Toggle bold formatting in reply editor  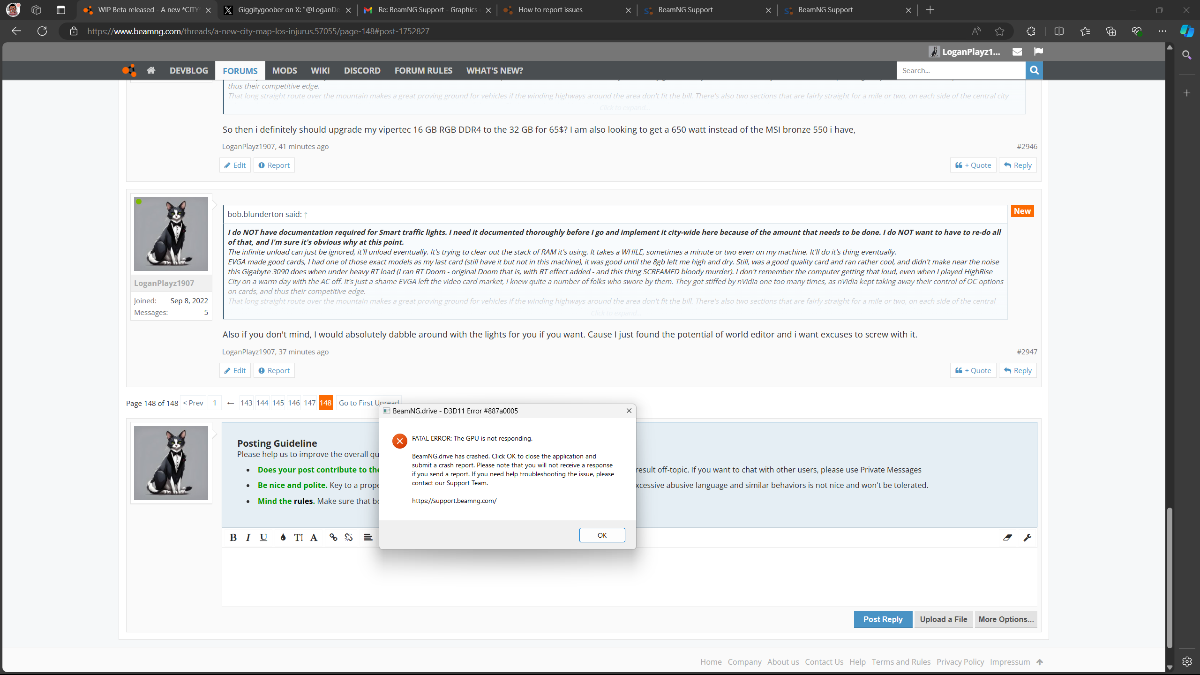(x=233, y=537)
